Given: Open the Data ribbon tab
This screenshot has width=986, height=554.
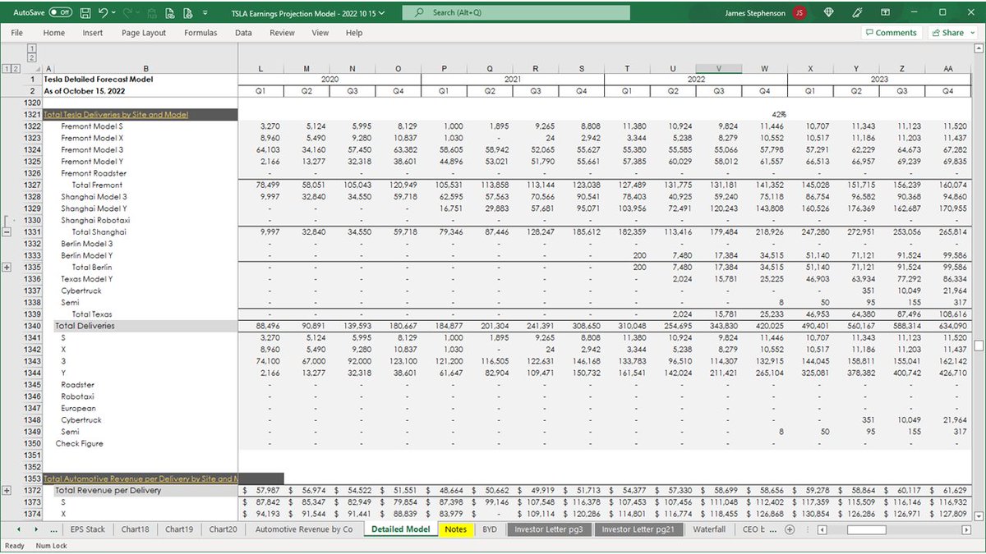Looking at the screenshot, I should tap(243, 33).
